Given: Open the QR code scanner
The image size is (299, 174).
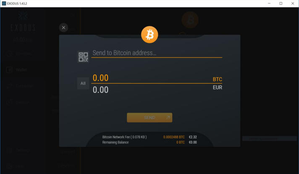Looking at the screenshot, I should tap(83, 57).
